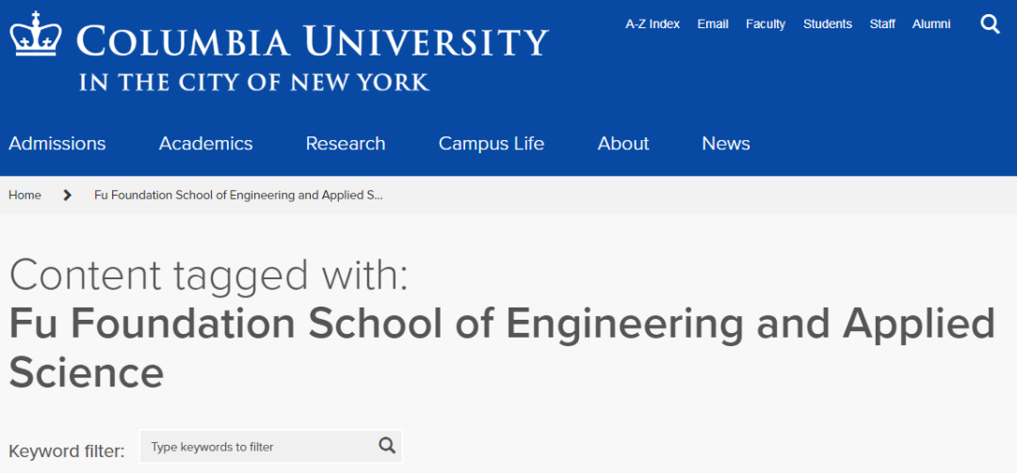
Task: Click the Columbia University title text
Action: click(x=312, y=43)
